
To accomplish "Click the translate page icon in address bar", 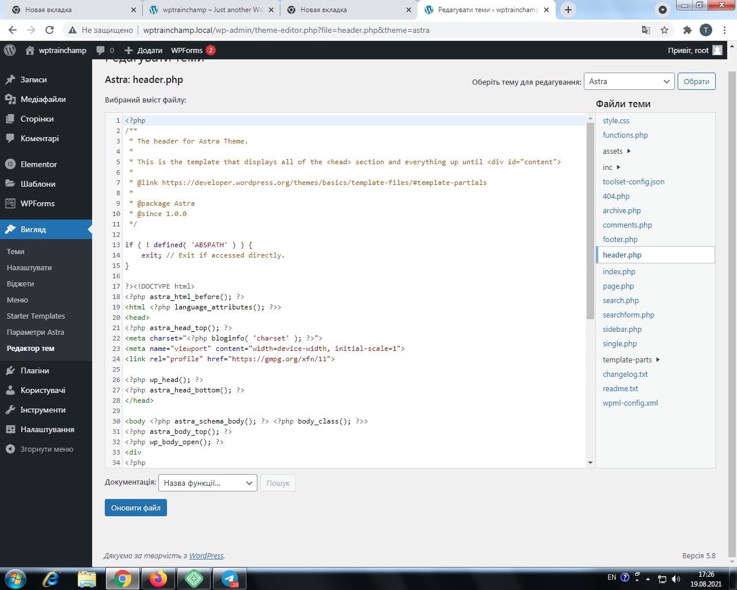I will (x=646, y=30).
